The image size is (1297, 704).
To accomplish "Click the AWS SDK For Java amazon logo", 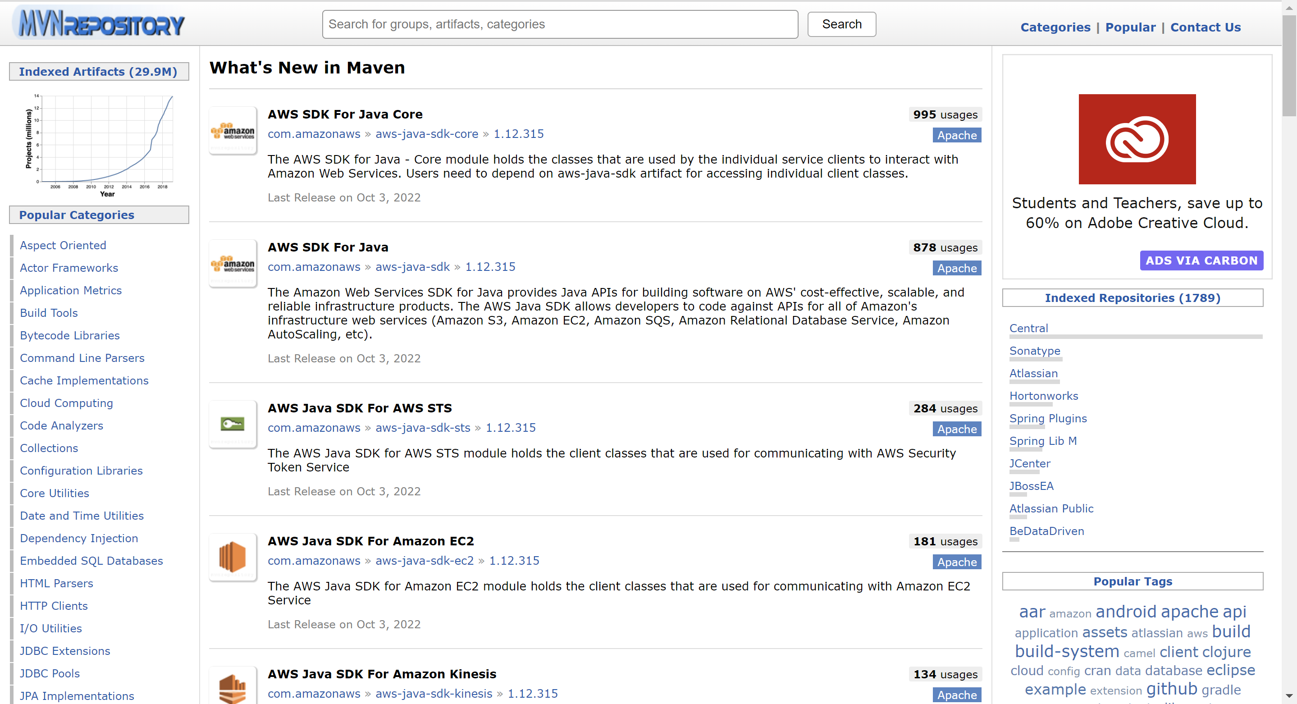I will click(233, 264).
